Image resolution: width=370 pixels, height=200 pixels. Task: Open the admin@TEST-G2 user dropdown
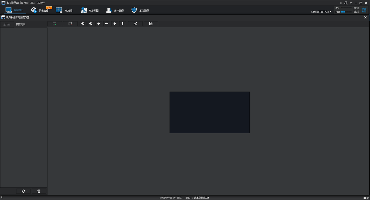[x=321, y=12]
